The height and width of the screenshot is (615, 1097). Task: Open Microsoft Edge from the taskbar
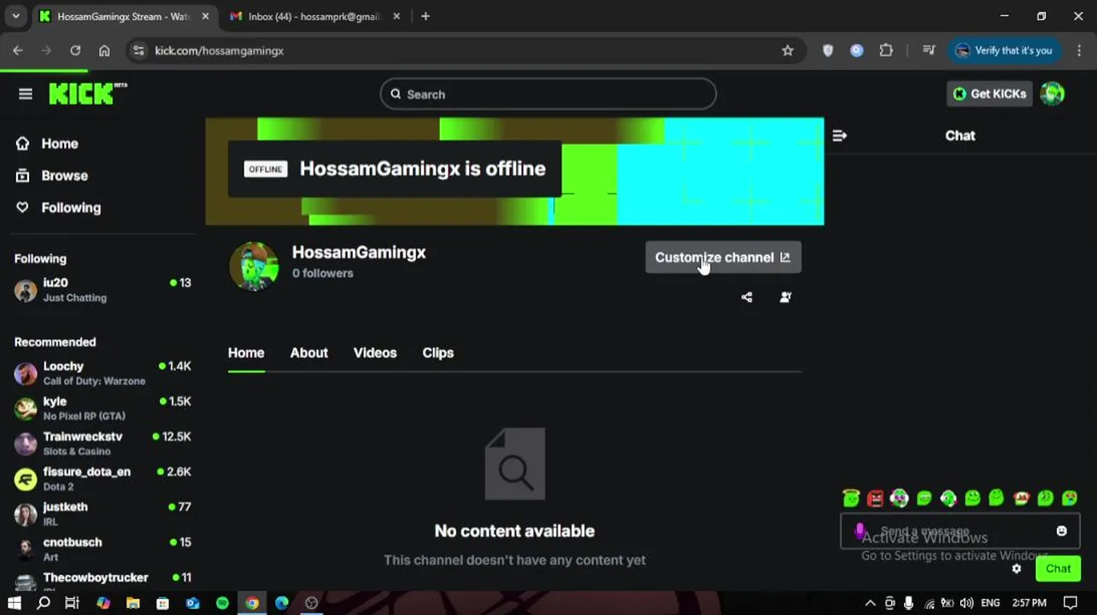click(x=282, y=603)
